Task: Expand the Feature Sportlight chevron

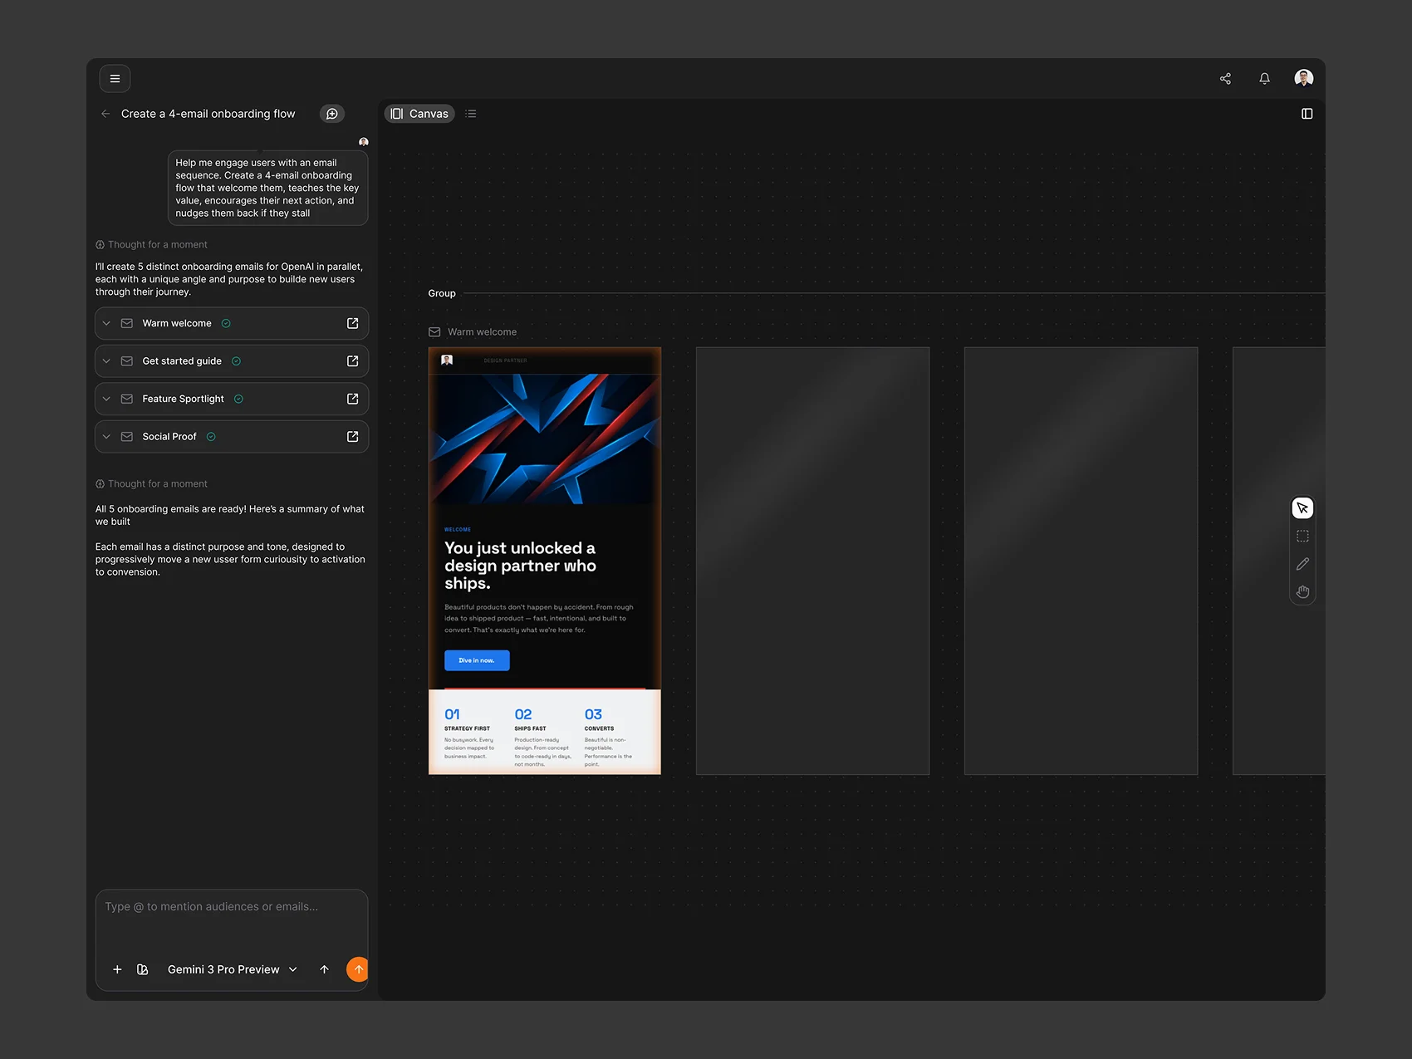Action: pos(106,399)
